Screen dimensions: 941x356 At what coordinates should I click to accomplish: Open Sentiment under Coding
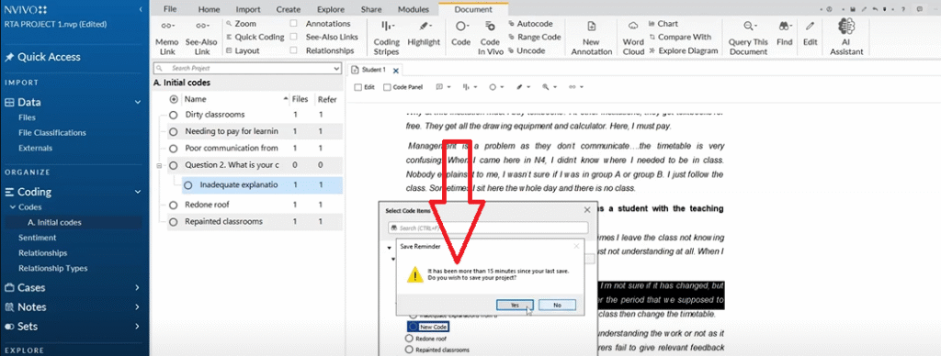click(x=37, y=238)
